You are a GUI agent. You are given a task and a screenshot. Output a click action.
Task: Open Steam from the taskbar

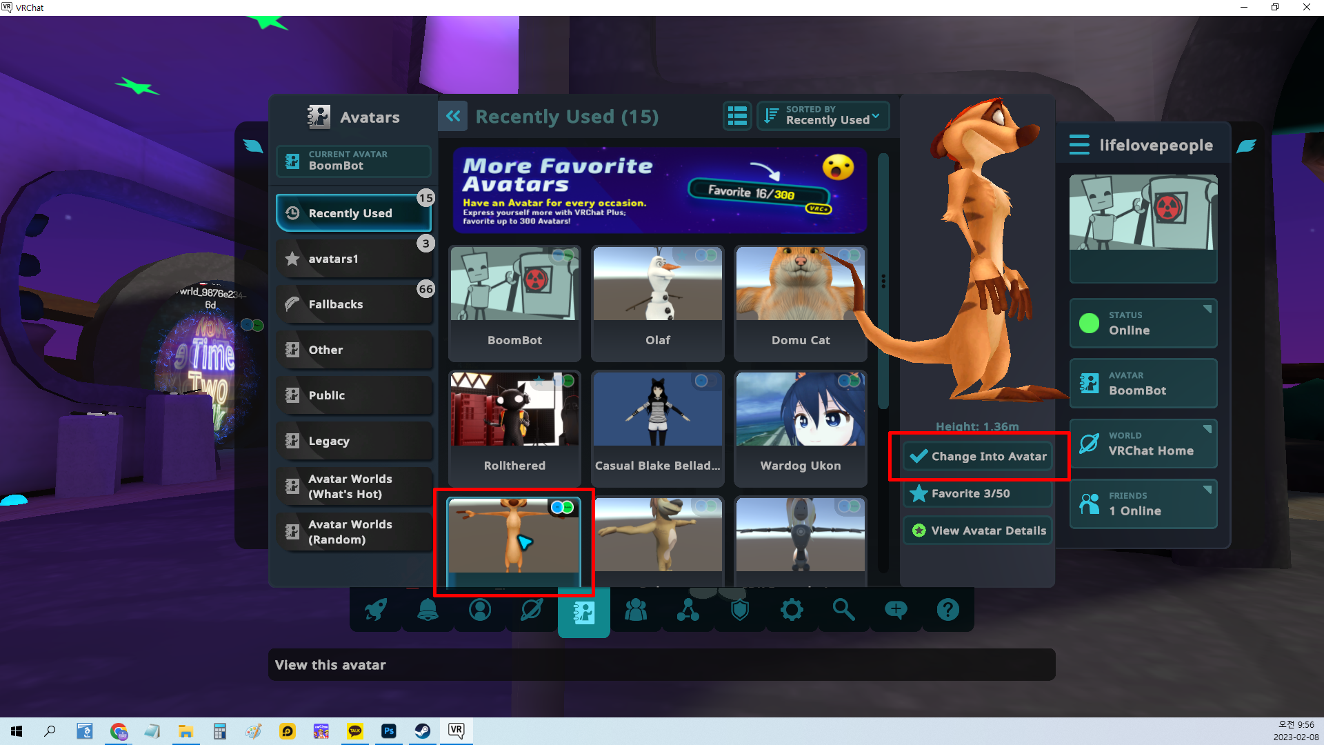click(423, 731)
